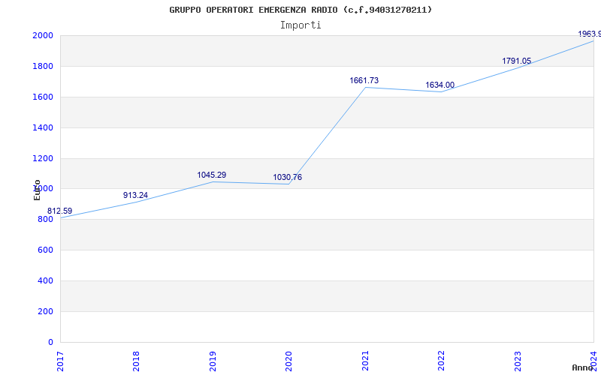Click the data label 1634.00
The height and width of the screenshot is (375, 601).
(439, 85)
